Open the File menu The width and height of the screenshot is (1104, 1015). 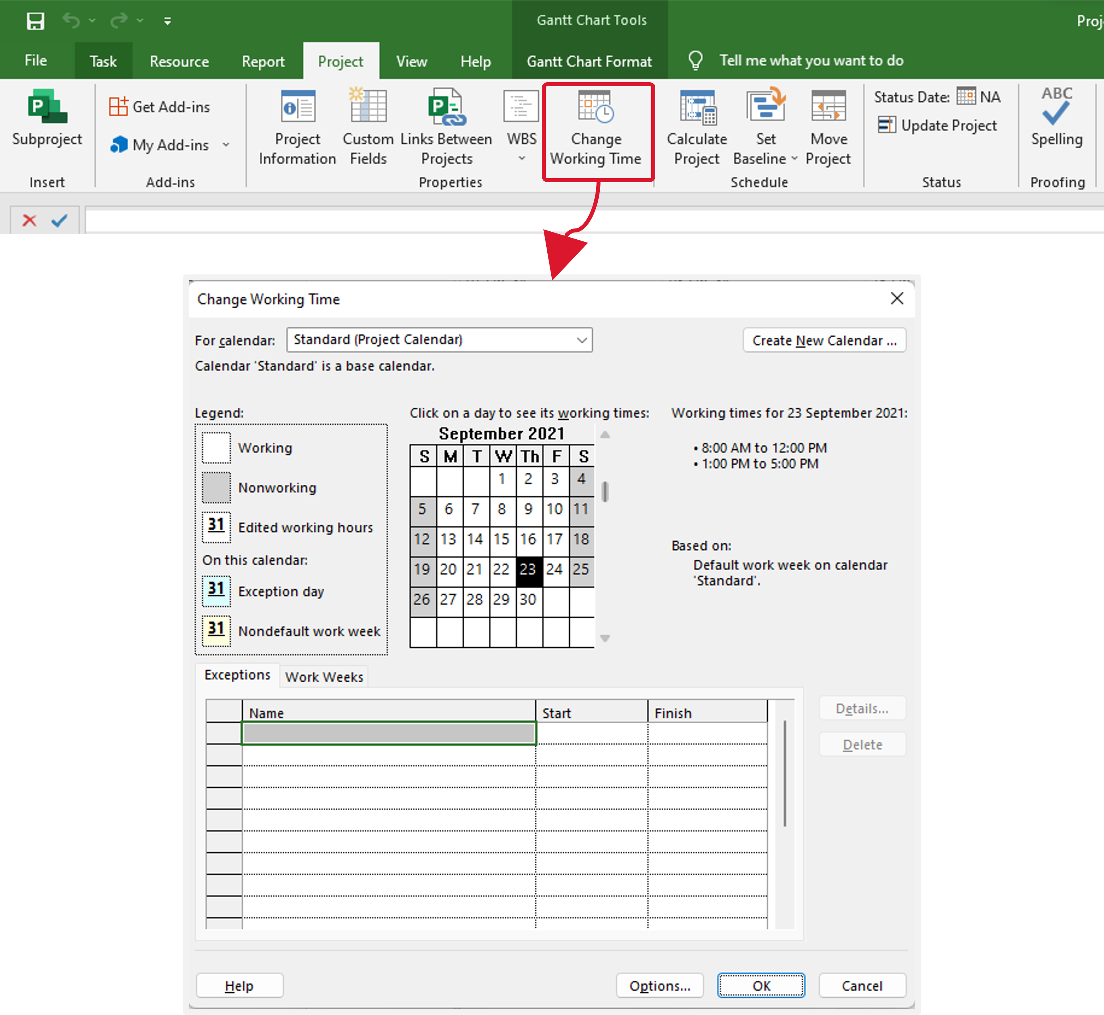(x=36, y=60)
